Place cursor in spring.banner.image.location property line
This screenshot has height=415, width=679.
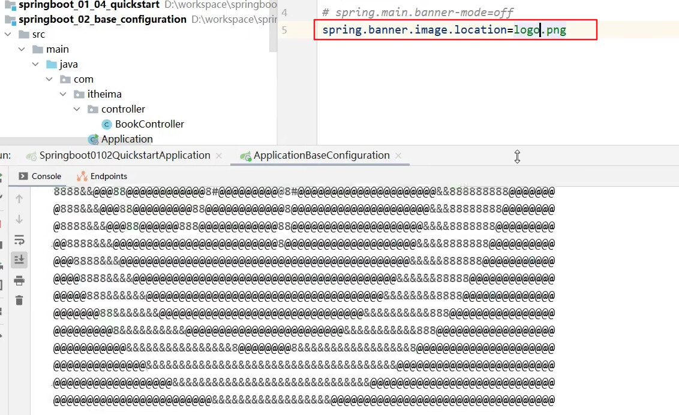(x=444, y=30)
